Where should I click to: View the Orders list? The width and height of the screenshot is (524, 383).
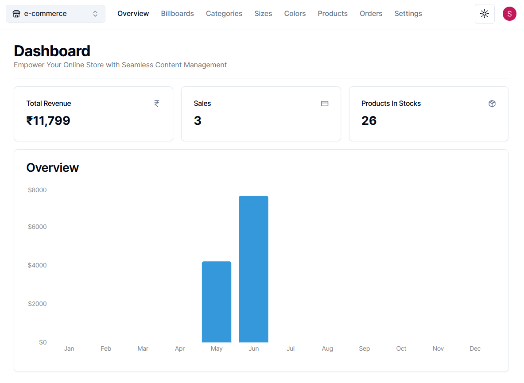coord(371,14)
